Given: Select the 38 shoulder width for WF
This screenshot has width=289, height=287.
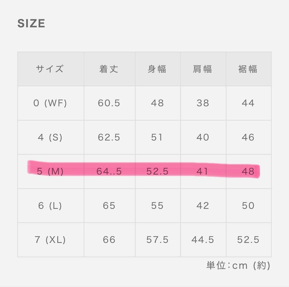Looking at the screenshot, I should pos(203,103).
